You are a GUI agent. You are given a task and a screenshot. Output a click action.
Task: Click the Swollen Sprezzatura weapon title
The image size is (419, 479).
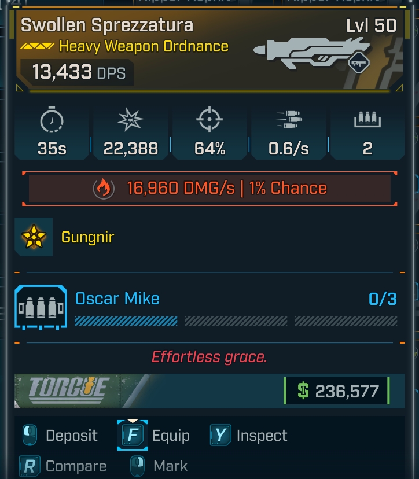click(107, 25)
